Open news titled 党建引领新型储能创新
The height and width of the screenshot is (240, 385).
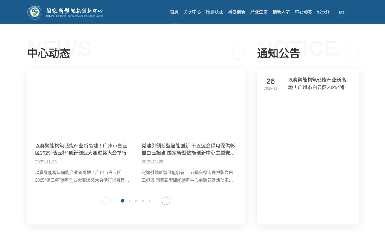(x=188, y=149)
